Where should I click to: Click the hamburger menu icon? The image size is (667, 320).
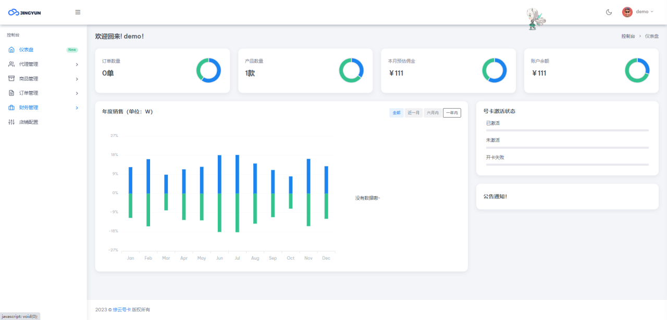tap(78, 12)
